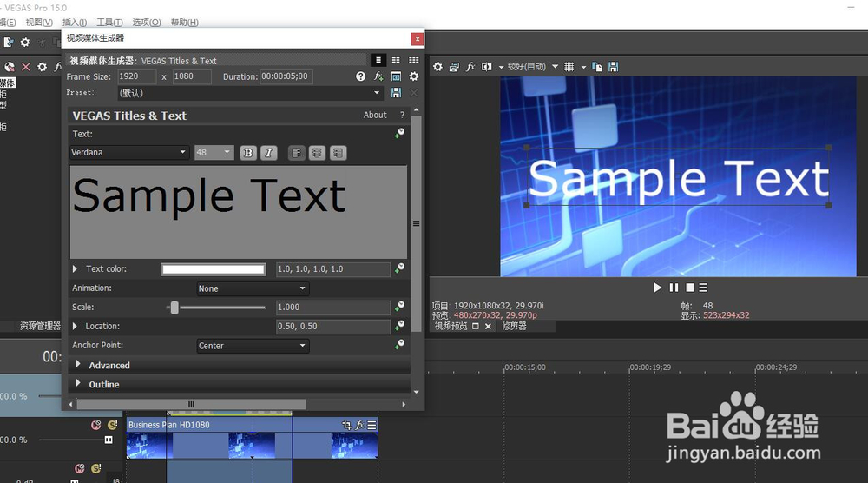Image resolution: width=868 pixels, height=483 pixels.
Task: Delete the current preset
Action: [x=413, y=92]
